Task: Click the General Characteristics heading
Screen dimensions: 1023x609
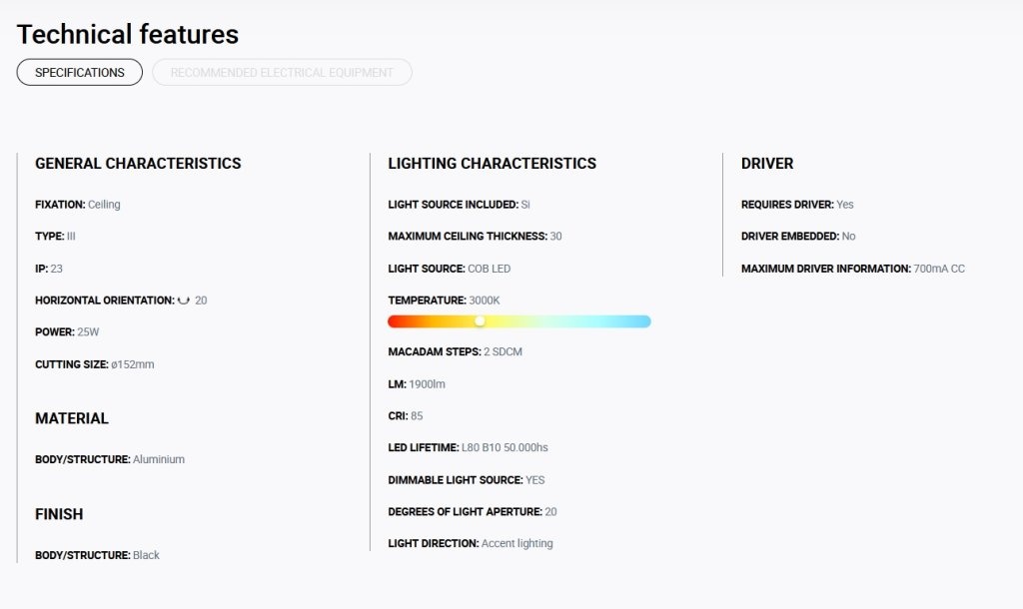Action: click(x=138, y=164)
